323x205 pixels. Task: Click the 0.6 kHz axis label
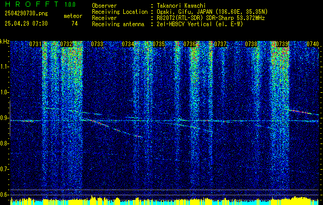(4, 195)
